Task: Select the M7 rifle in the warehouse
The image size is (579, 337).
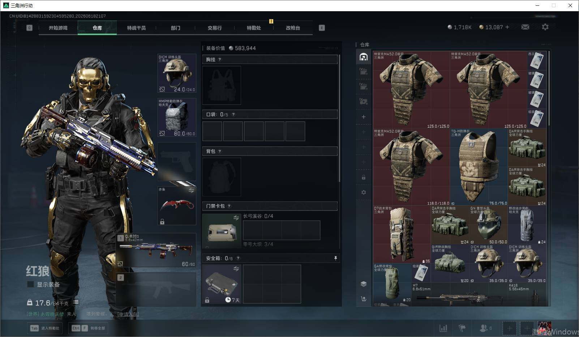Action: pyautogui.click(x=460, y=294)
